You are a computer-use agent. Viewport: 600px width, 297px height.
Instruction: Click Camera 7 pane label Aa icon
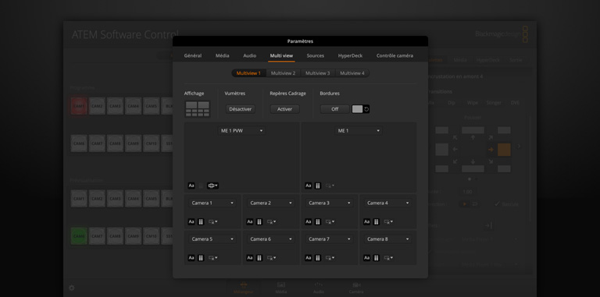[309, 258]
